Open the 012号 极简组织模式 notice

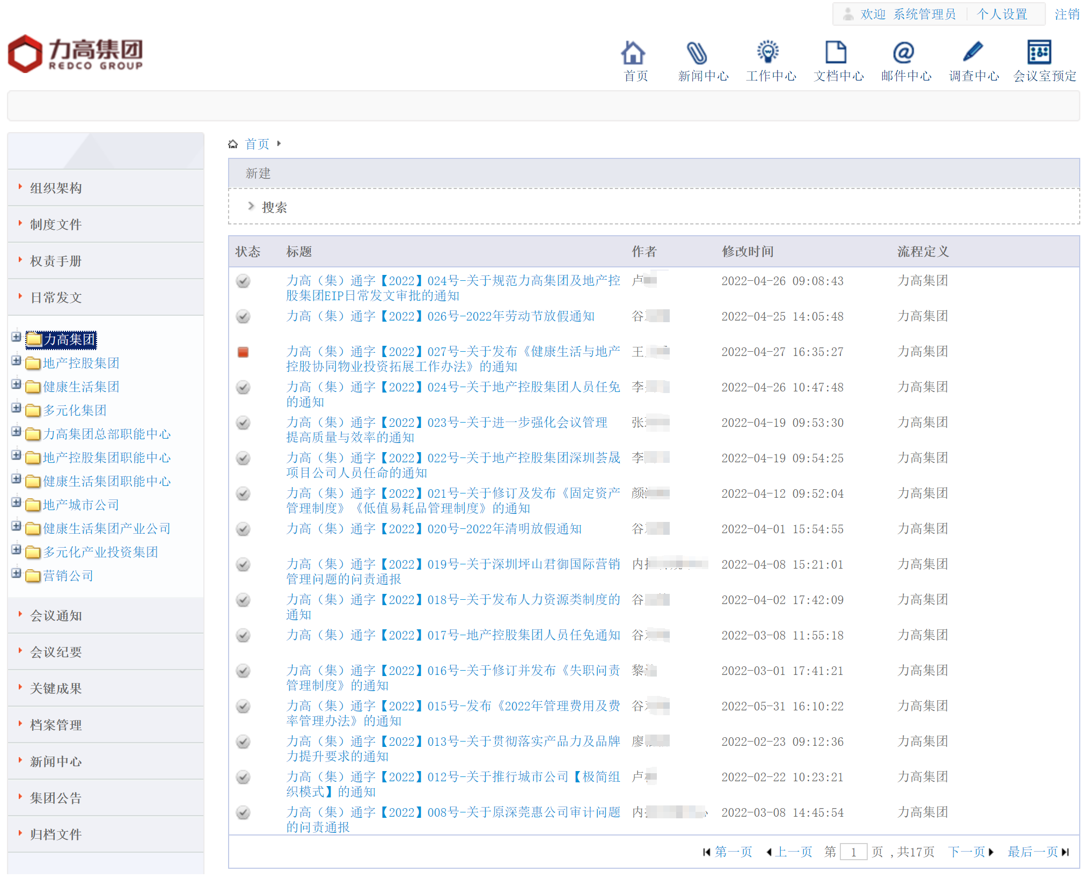[453, 784]
